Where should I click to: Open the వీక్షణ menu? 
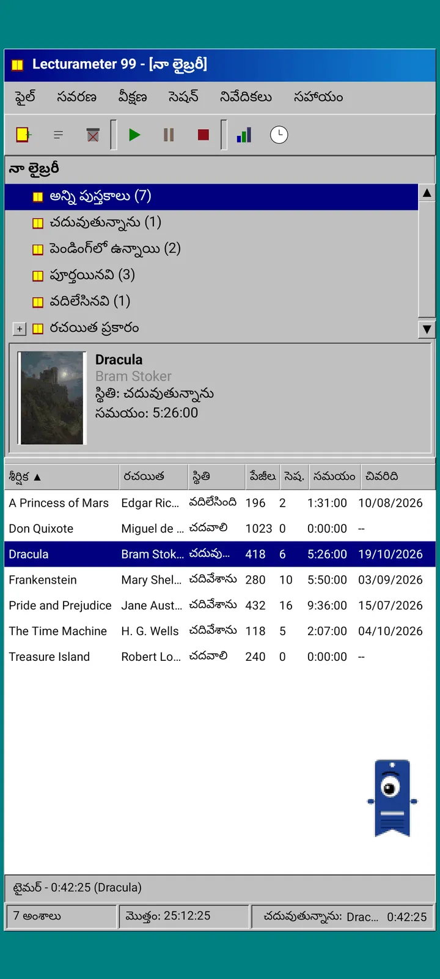(133, 97)
